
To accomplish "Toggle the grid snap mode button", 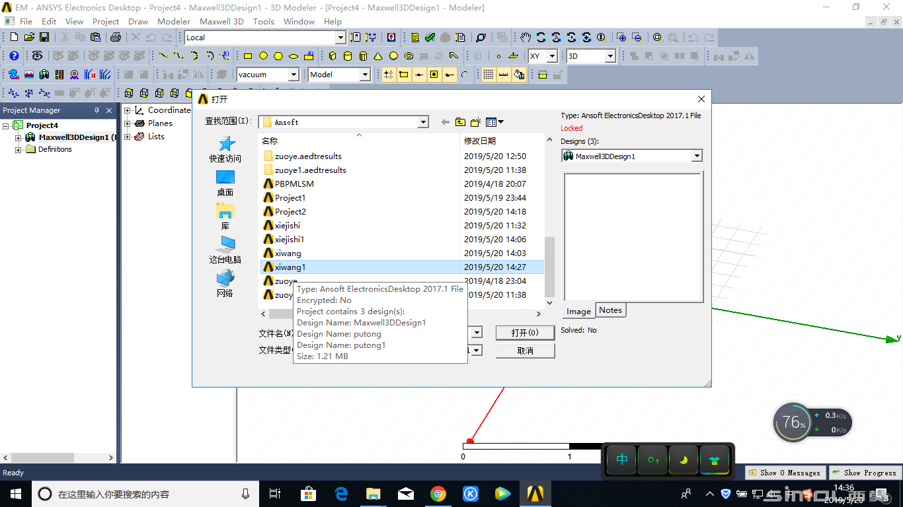I will click(388, 75).
